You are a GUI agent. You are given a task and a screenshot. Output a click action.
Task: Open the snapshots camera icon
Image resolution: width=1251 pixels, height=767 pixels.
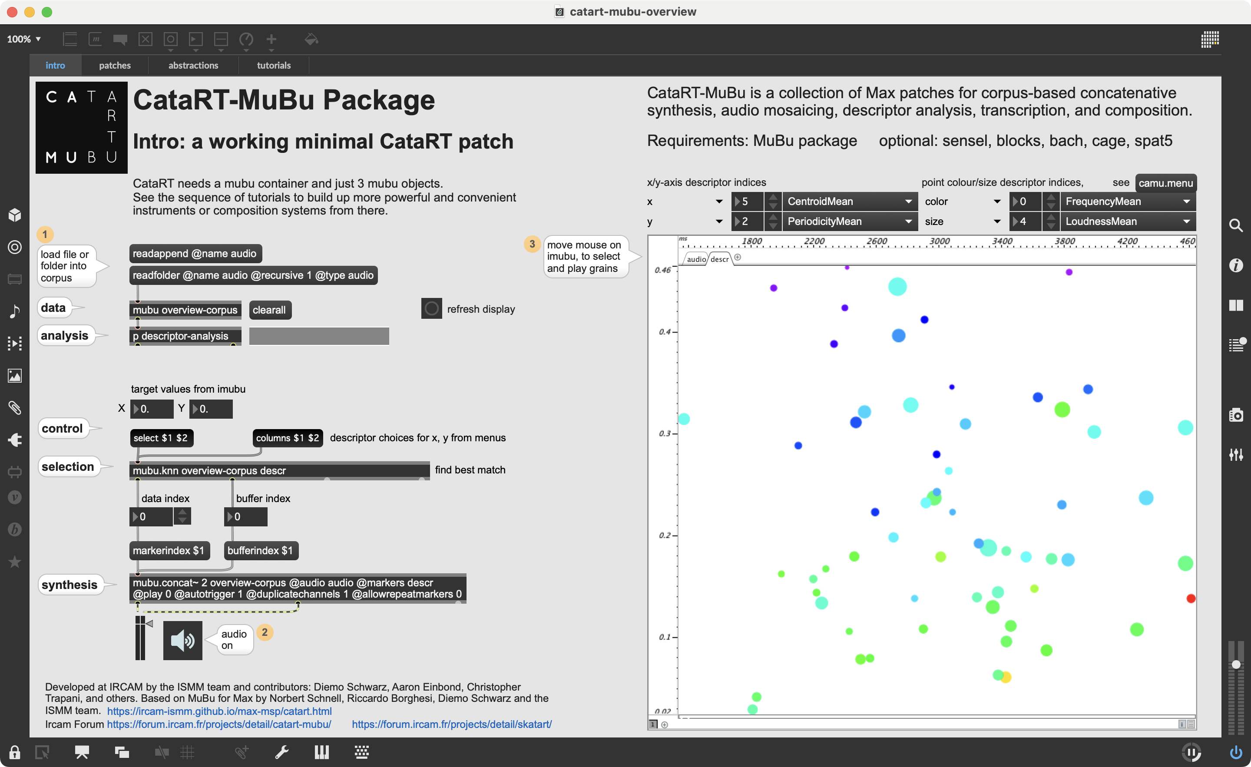pos(1236,415)
